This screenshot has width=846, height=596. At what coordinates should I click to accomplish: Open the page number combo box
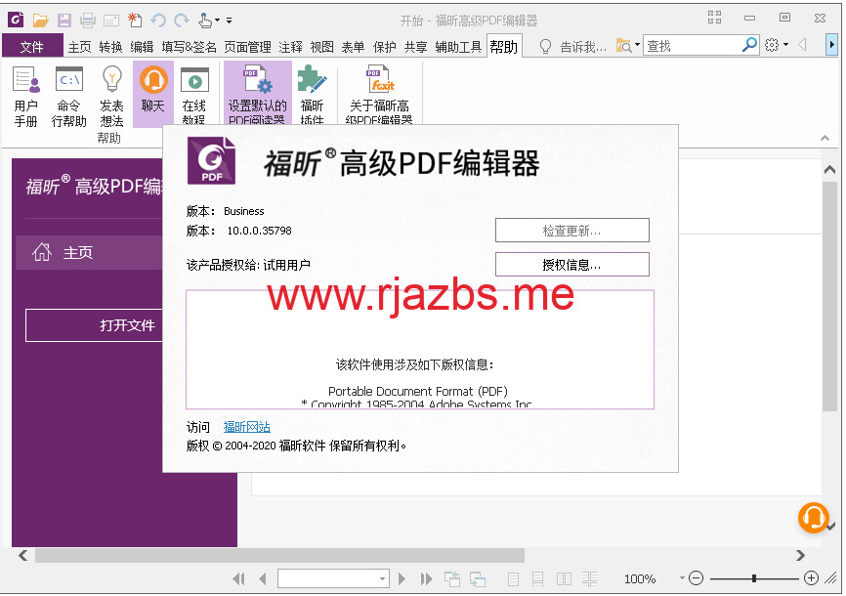click(333, 578)
